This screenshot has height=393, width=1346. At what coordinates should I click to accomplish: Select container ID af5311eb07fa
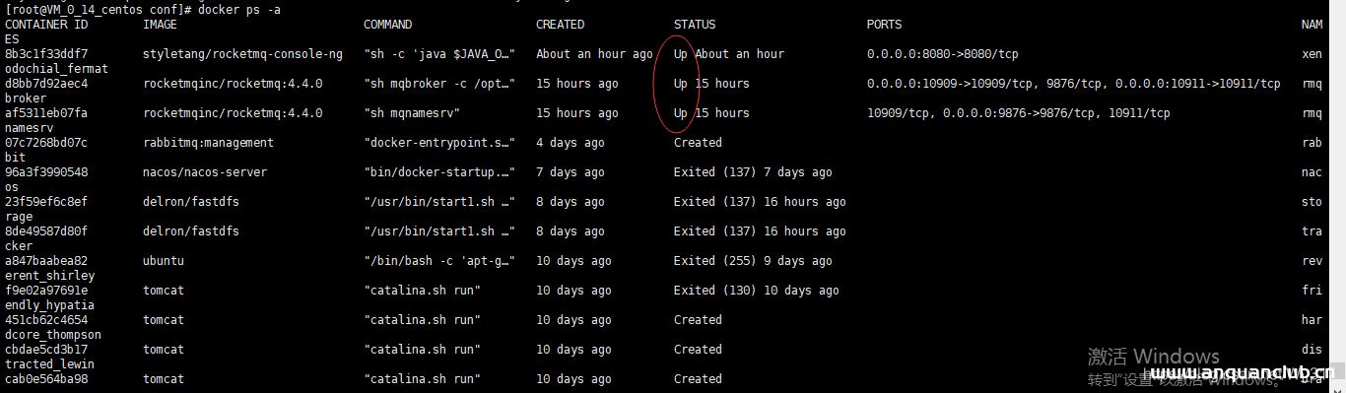(46, 113)
